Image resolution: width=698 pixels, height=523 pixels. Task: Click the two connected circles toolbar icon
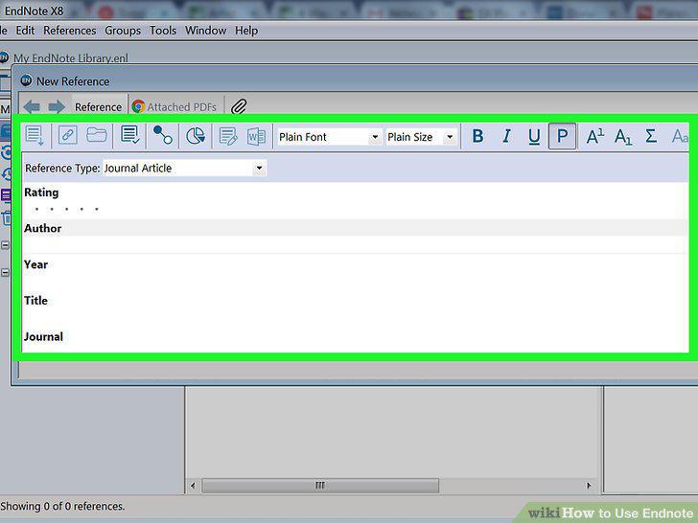tap(162, 135)
